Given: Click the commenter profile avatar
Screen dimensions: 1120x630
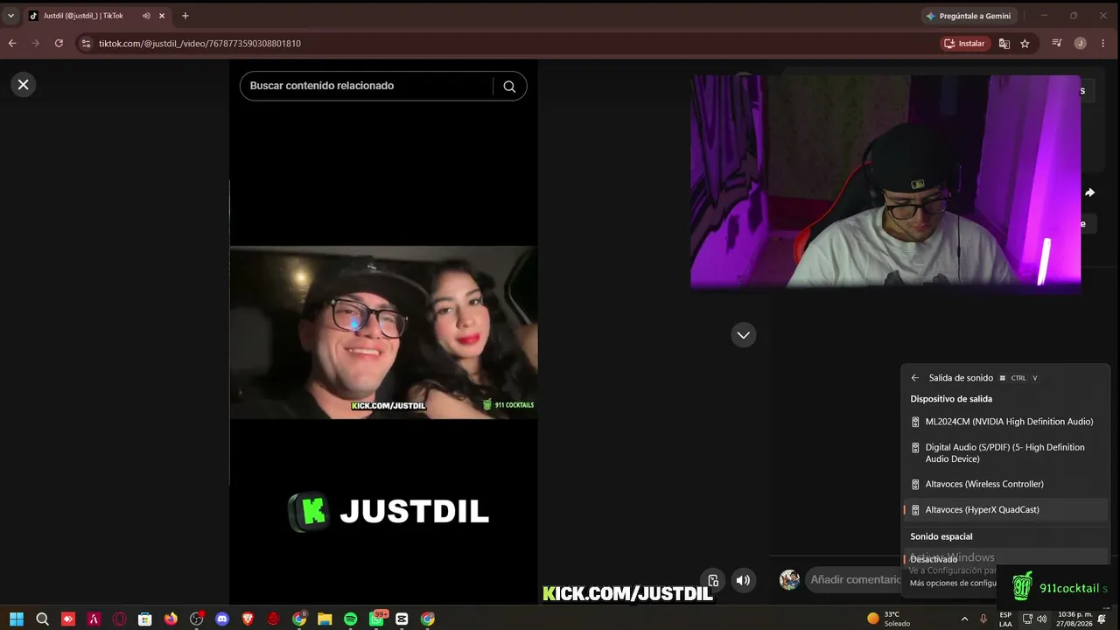Looking at the screenshot, I should [x=789, y=579].
